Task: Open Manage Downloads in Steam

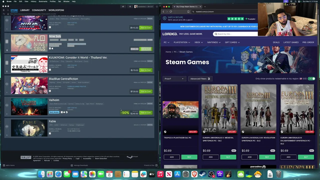Action: click(79, 165)
